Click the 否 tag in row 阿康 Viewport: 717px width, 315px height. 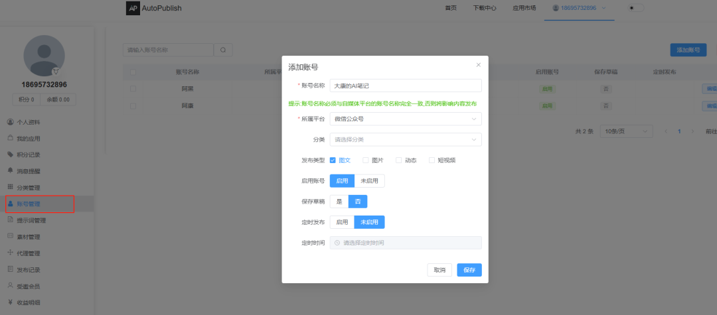(606, 105)
